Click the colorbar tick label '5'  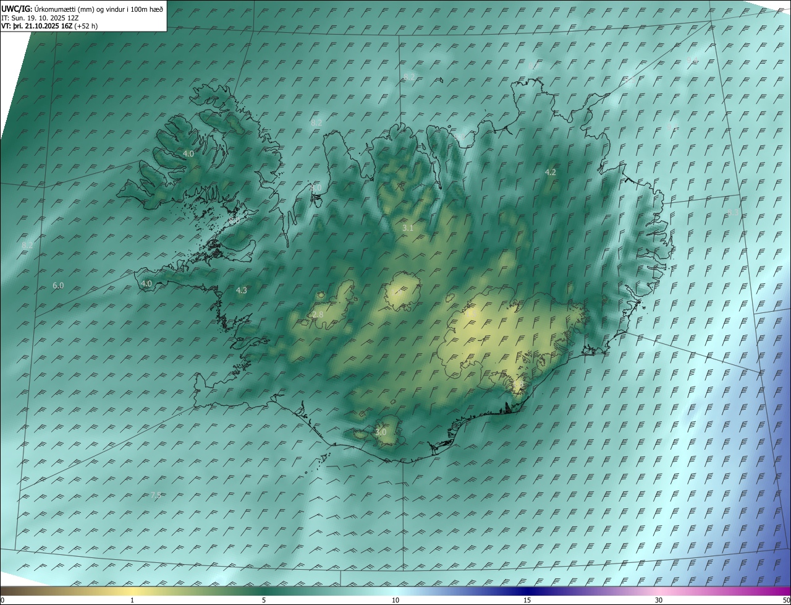[264, 601]
